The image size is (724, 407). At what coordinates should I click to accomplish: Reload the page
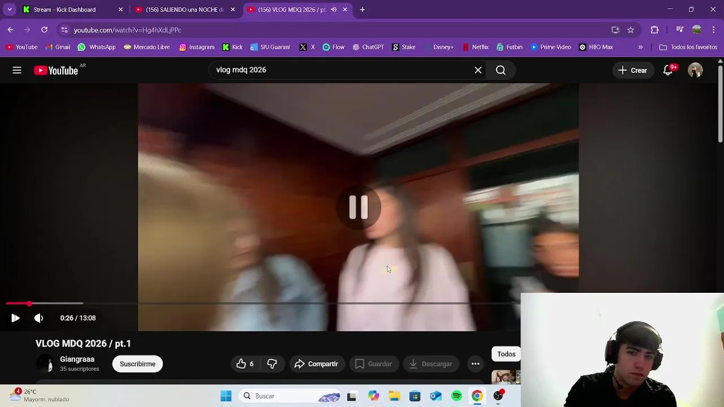tap(44, 30)
